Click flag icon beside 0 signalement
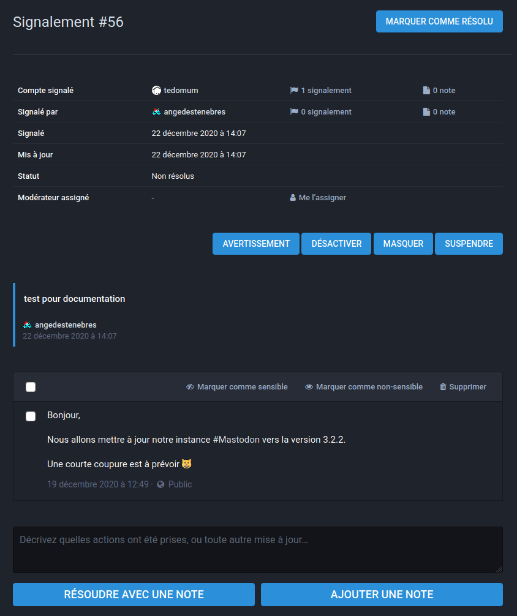Viewport: 517px width, 616px height. coord(294,112)
